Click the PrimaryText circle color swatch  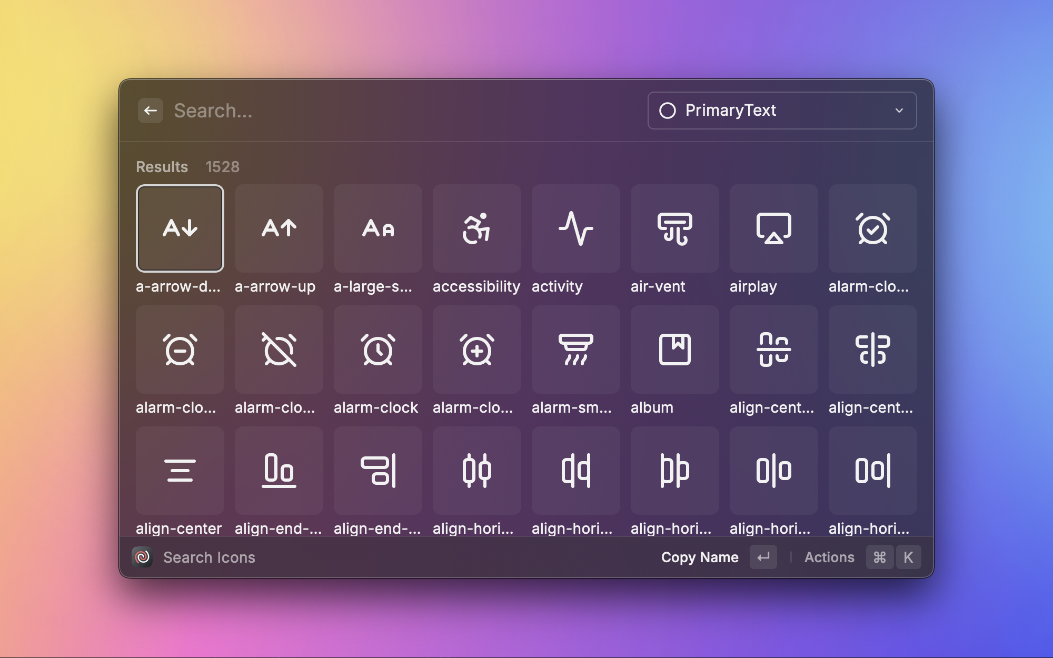tap(667, 111)
